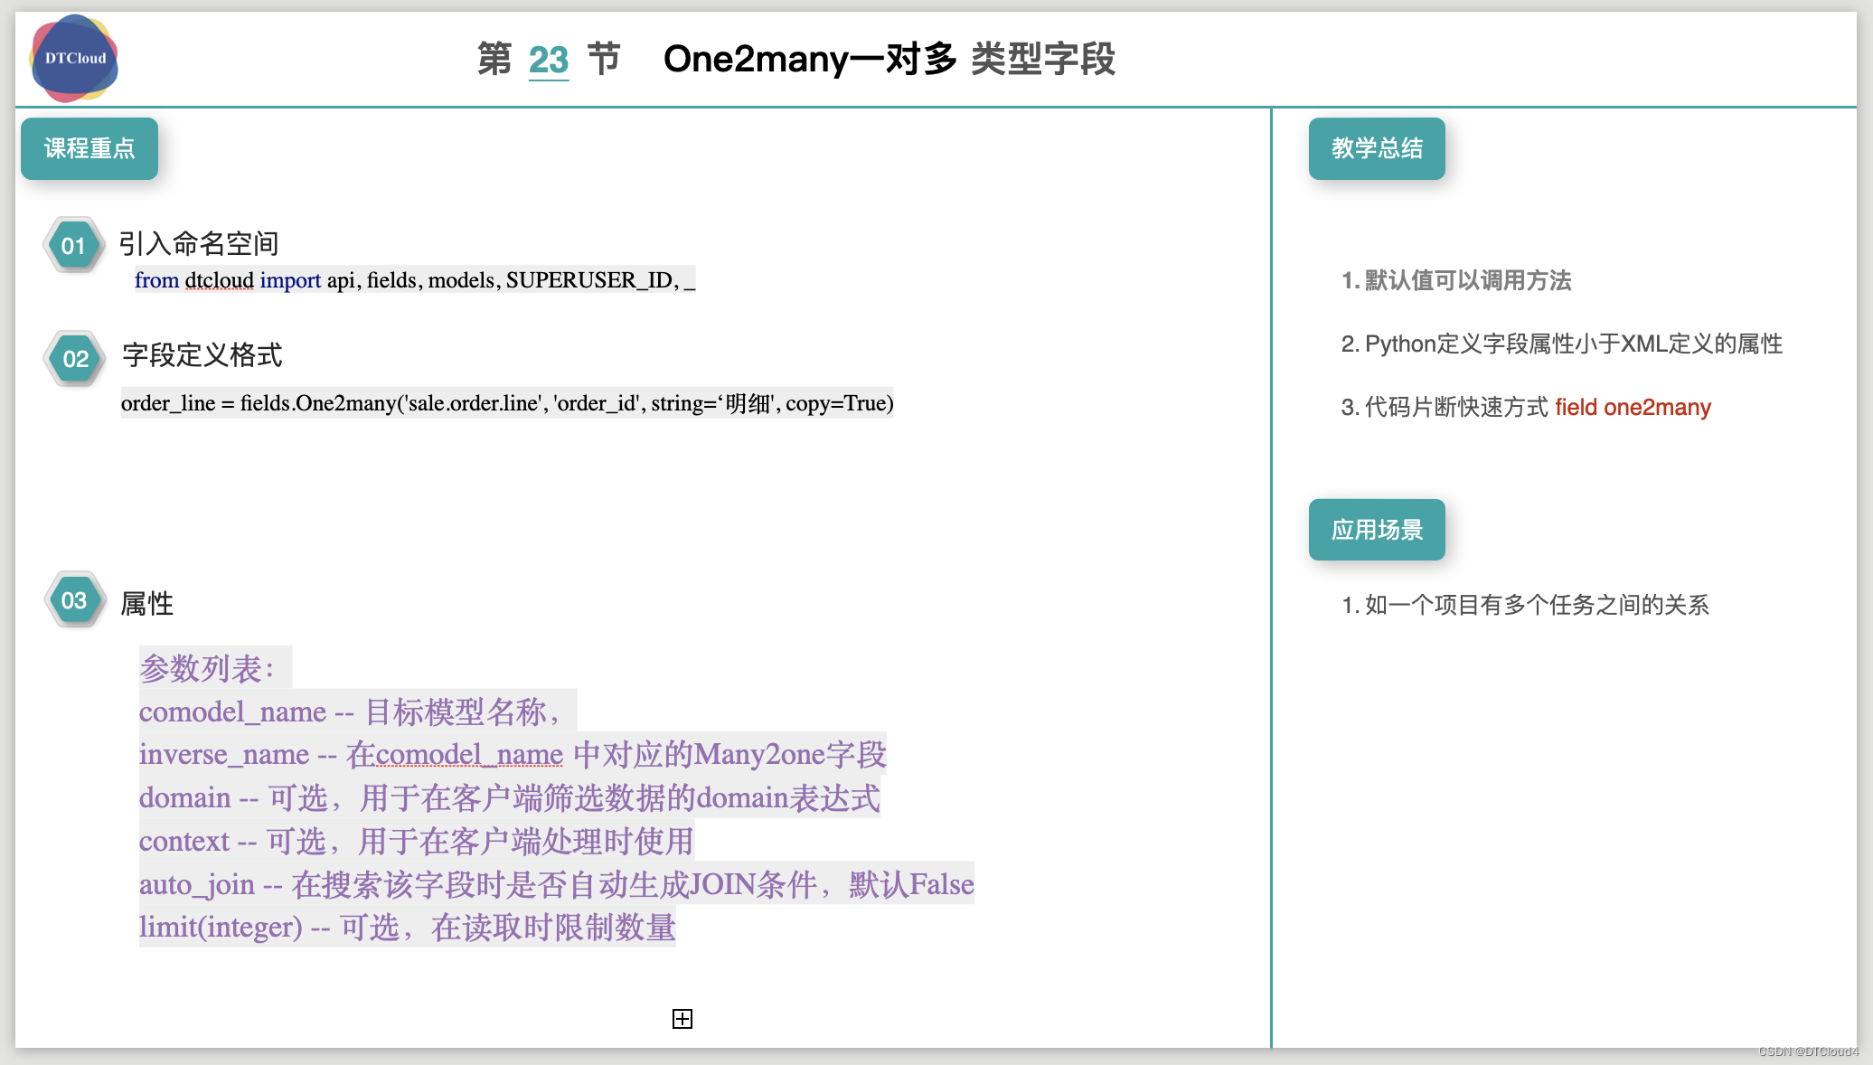
Task: Click the expand plus icon at page bottom
Action: [682, 1019]
